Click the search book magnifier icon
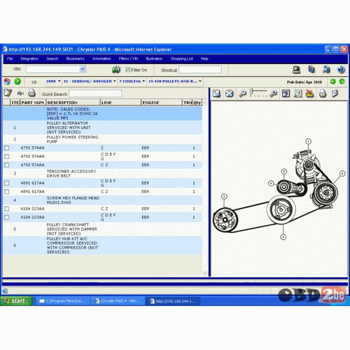 (326, 70)
